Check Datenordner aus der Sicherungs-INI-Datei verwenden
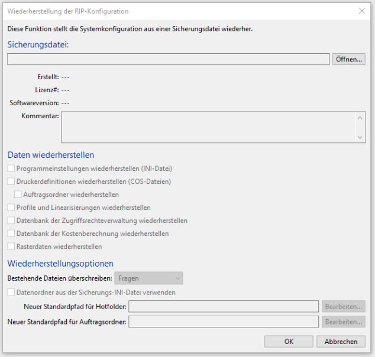This screenshot has height=357, width=375. click(11, 292)
